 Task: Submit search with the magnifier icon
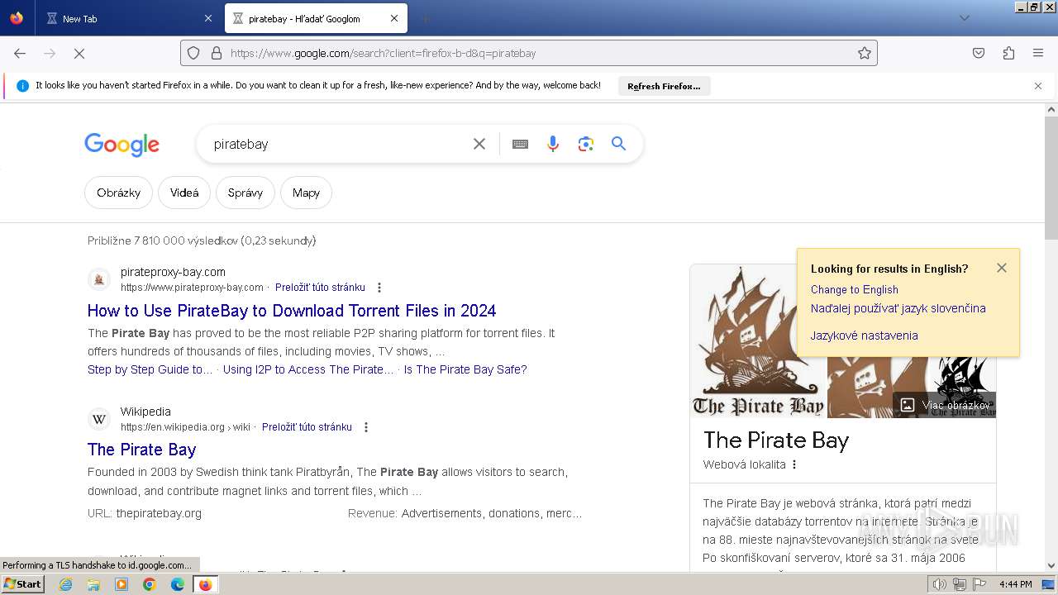[619, 144]
